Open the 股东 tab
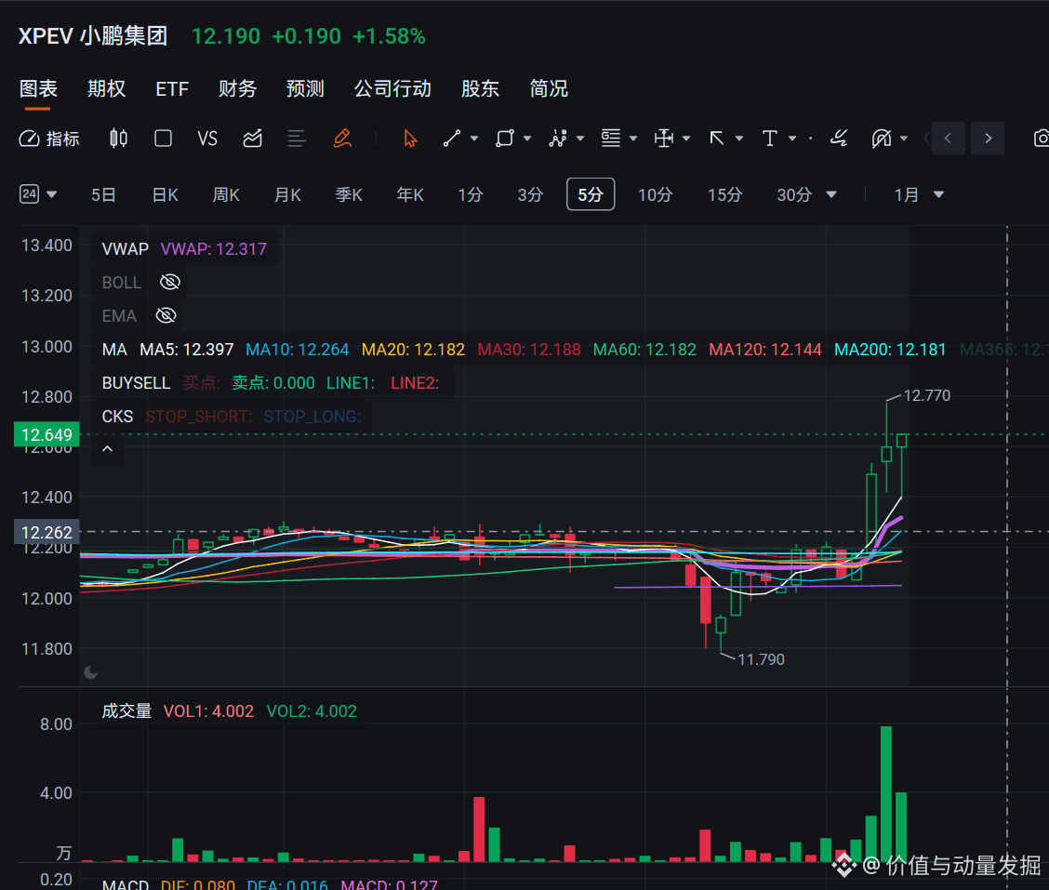Viewport: 1049px width, 890px height. click(481, 88)
